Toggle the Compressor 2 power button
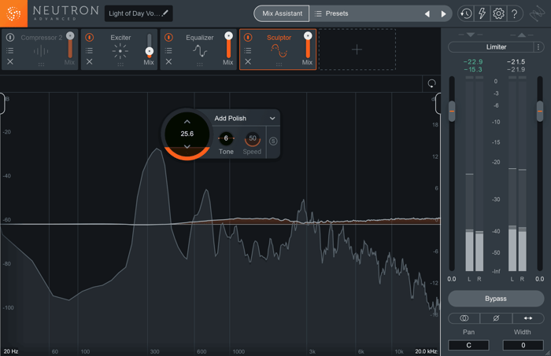This screenshot has height=356, width=551. coord(10,37)
